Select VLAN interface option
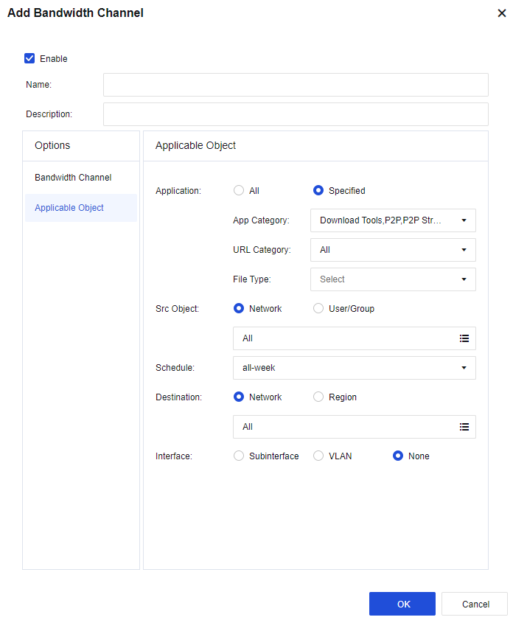The width and height of the screenshot is (513, 620). pos(318,456)
